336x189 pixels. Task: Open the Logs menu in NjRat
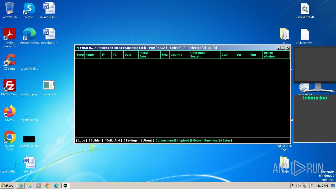click(81, 140)
